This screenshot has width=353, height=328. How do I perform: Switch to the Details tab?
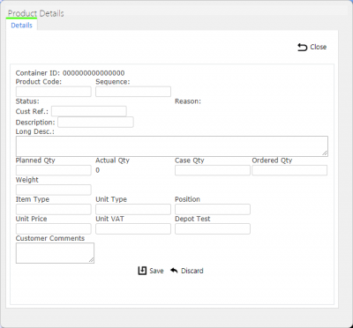(21, 26)
